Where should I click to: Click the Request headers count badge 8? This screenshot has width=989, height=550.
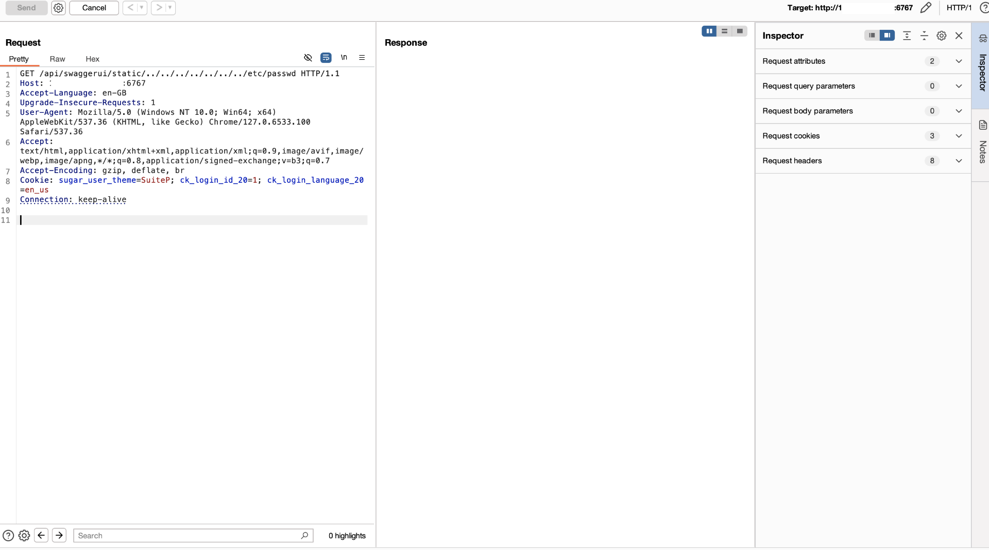tap(932, 161)
